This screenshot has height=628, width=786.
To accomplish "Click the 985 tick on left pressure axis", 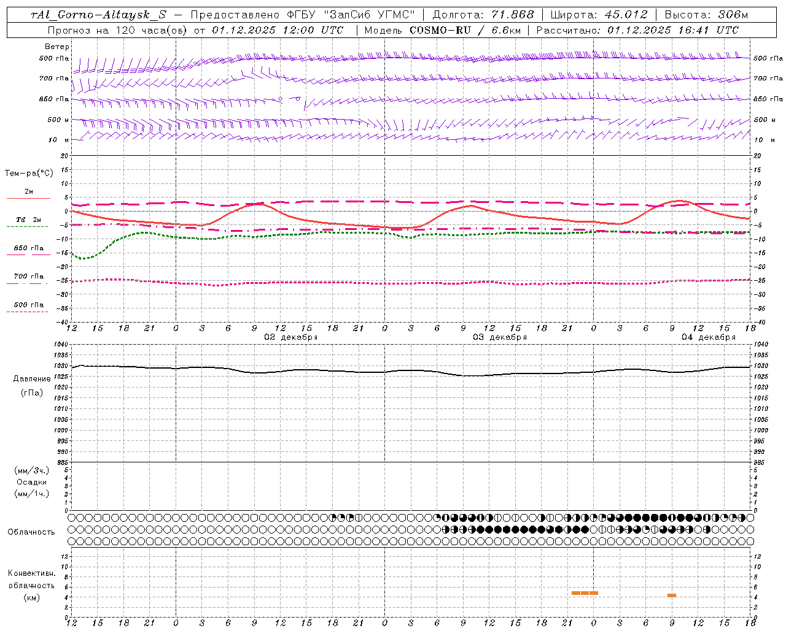I will pos(61,462).
